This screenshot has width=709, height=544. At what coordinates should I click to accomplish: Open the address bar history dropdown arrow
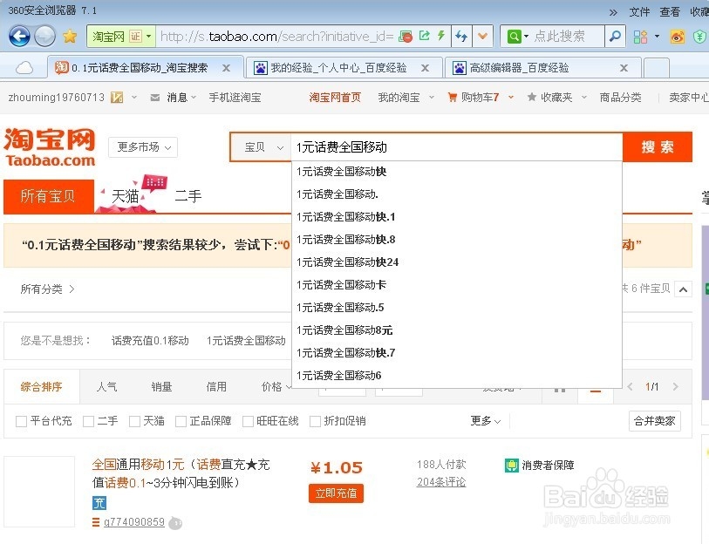(x=482, y=36)
